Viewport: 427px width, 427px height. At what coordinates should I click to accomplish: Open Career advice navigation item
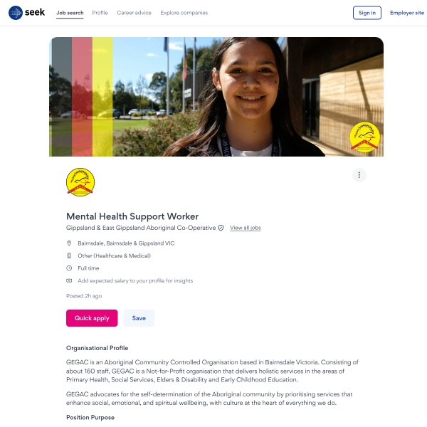[134, 13]
